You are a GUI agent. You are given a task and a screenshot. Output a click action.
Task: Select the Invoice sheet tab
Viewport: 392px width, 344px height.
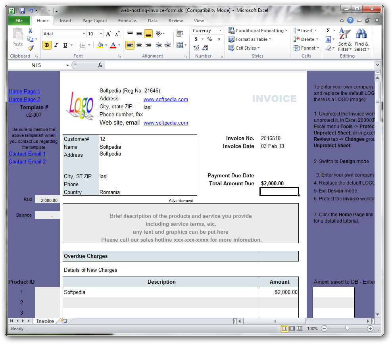coord(45,321)
